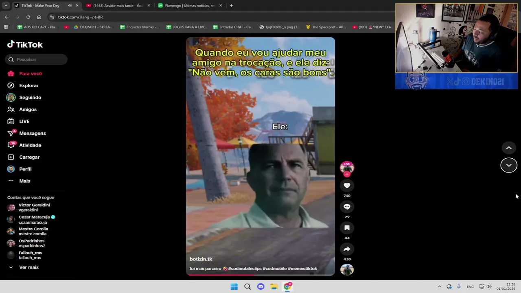Switch to the Flamengo news tab
Image resolution: width=521 pixels, height=293 pixels.
point(190,5)
